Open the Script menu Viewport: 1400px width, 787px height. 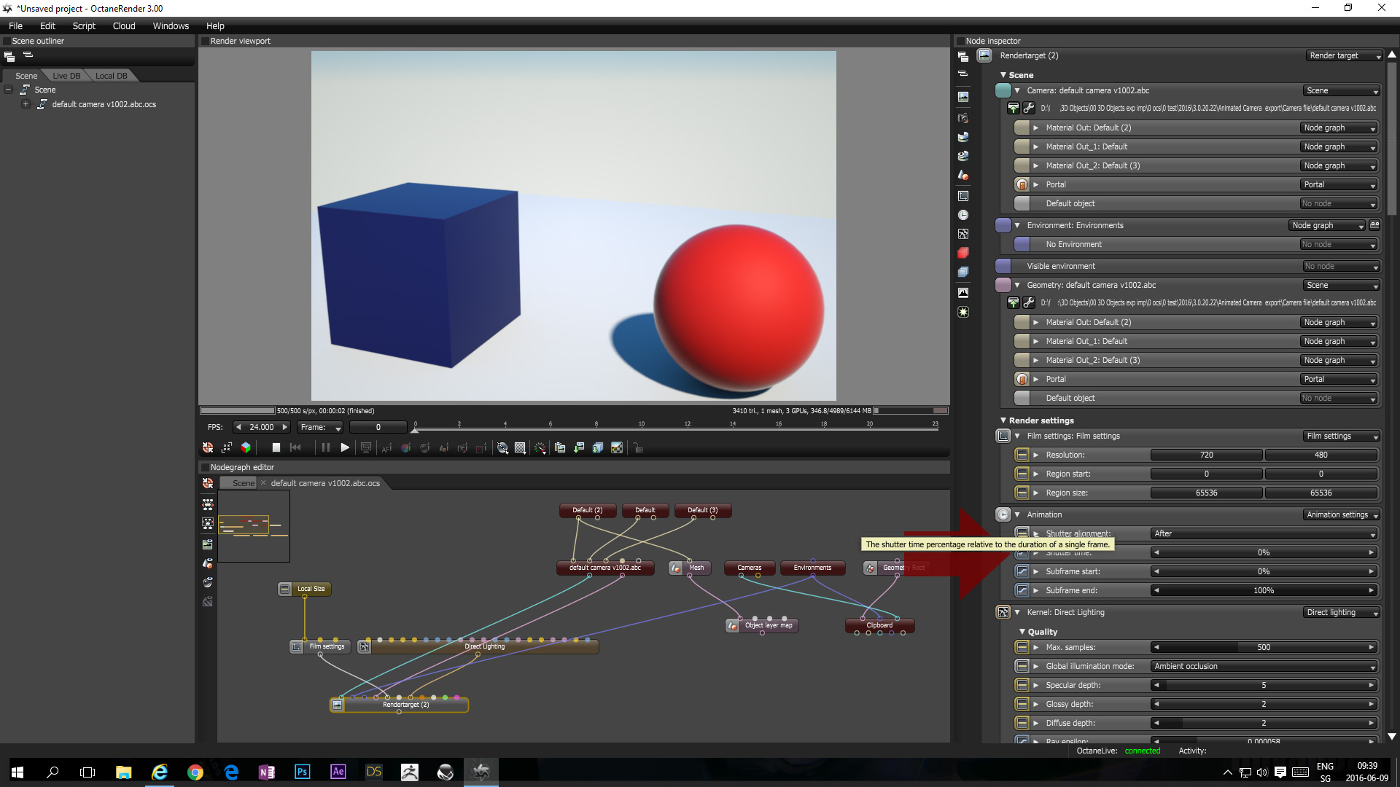pyautogui.click(x=84, y=26)
